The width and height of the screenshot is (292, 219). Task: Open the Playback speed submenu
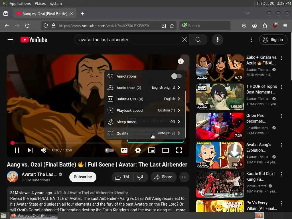pyautogui.click(x=145, y=110)
